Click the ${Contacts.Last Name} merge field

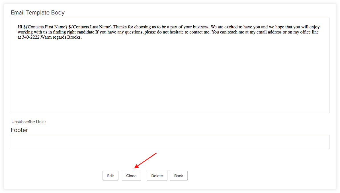[91, 27]
